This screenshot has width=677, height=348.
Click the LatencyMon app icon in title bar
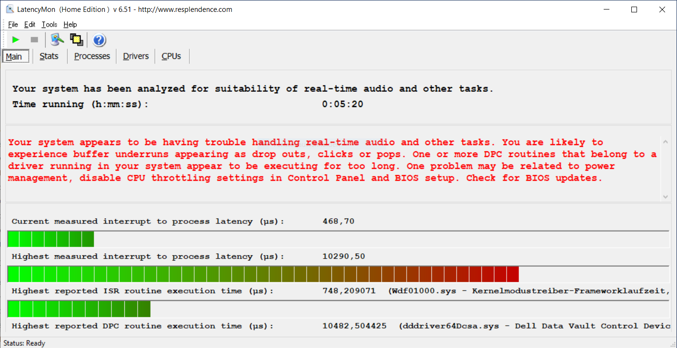pos(9,10)
